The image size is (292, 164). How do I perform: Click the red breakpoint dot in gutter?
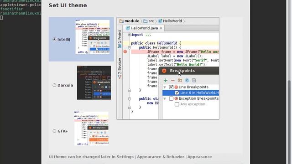(125, 51)
